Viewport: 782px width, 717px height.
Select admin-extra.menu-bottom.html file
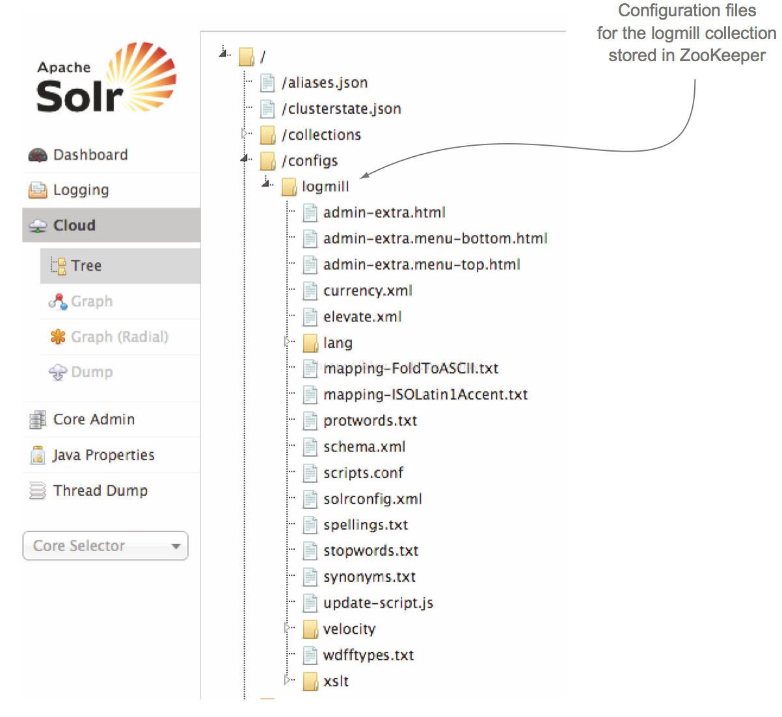tap(435, 239)
